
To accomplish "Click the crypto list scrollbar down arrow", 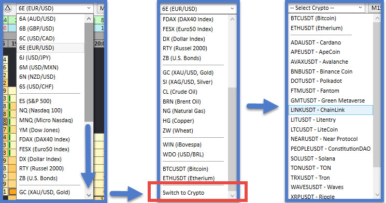I will coord(377,195).
